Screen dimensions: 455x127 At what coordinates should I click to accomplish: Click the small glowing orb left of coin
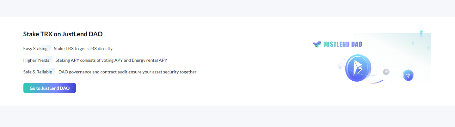[x=340, y=66]
